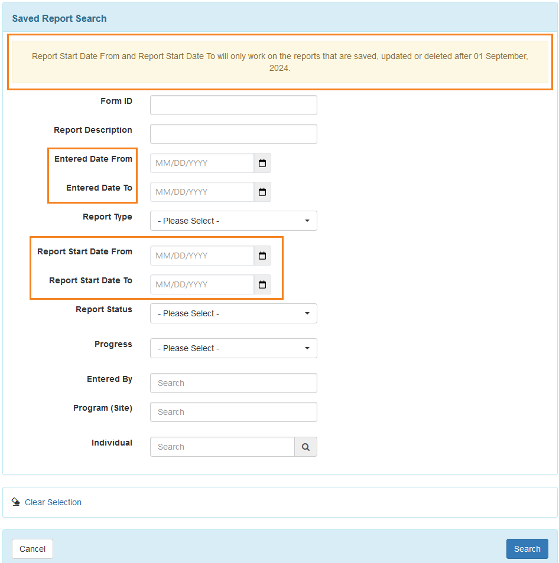Focus the Individual search field
The height and width of the screenshot is (563, 559).
(x=223, y=447)
